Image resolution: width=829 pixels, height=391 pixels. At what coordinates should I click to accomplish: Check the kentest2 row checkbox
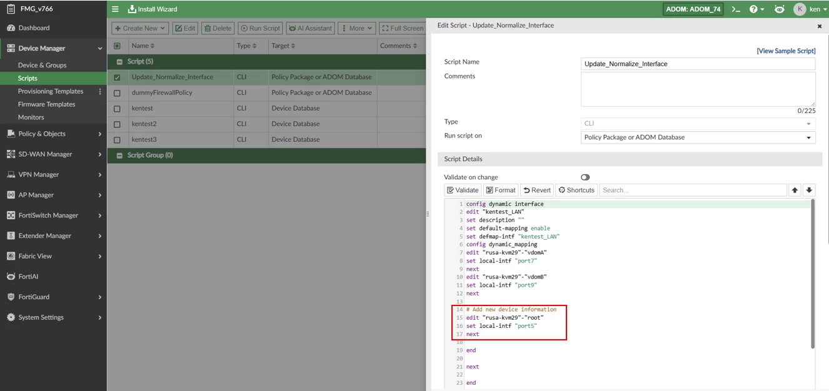point(117,124)
